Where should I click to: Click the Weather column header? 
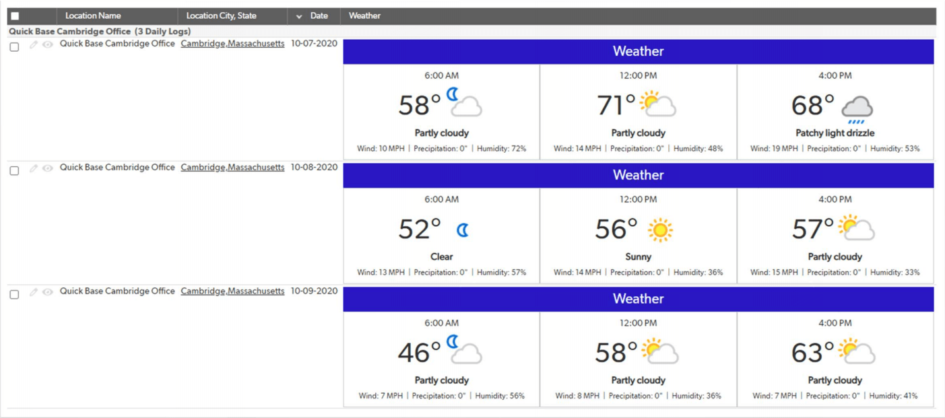[364, 15]
